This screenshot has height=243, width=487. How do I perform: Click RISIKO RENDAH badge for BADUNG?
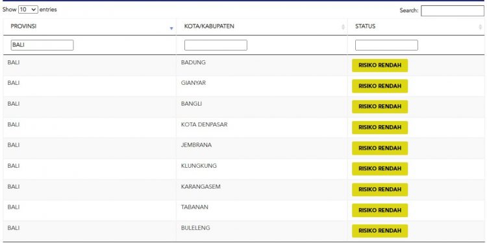click(x=380, y=65)
